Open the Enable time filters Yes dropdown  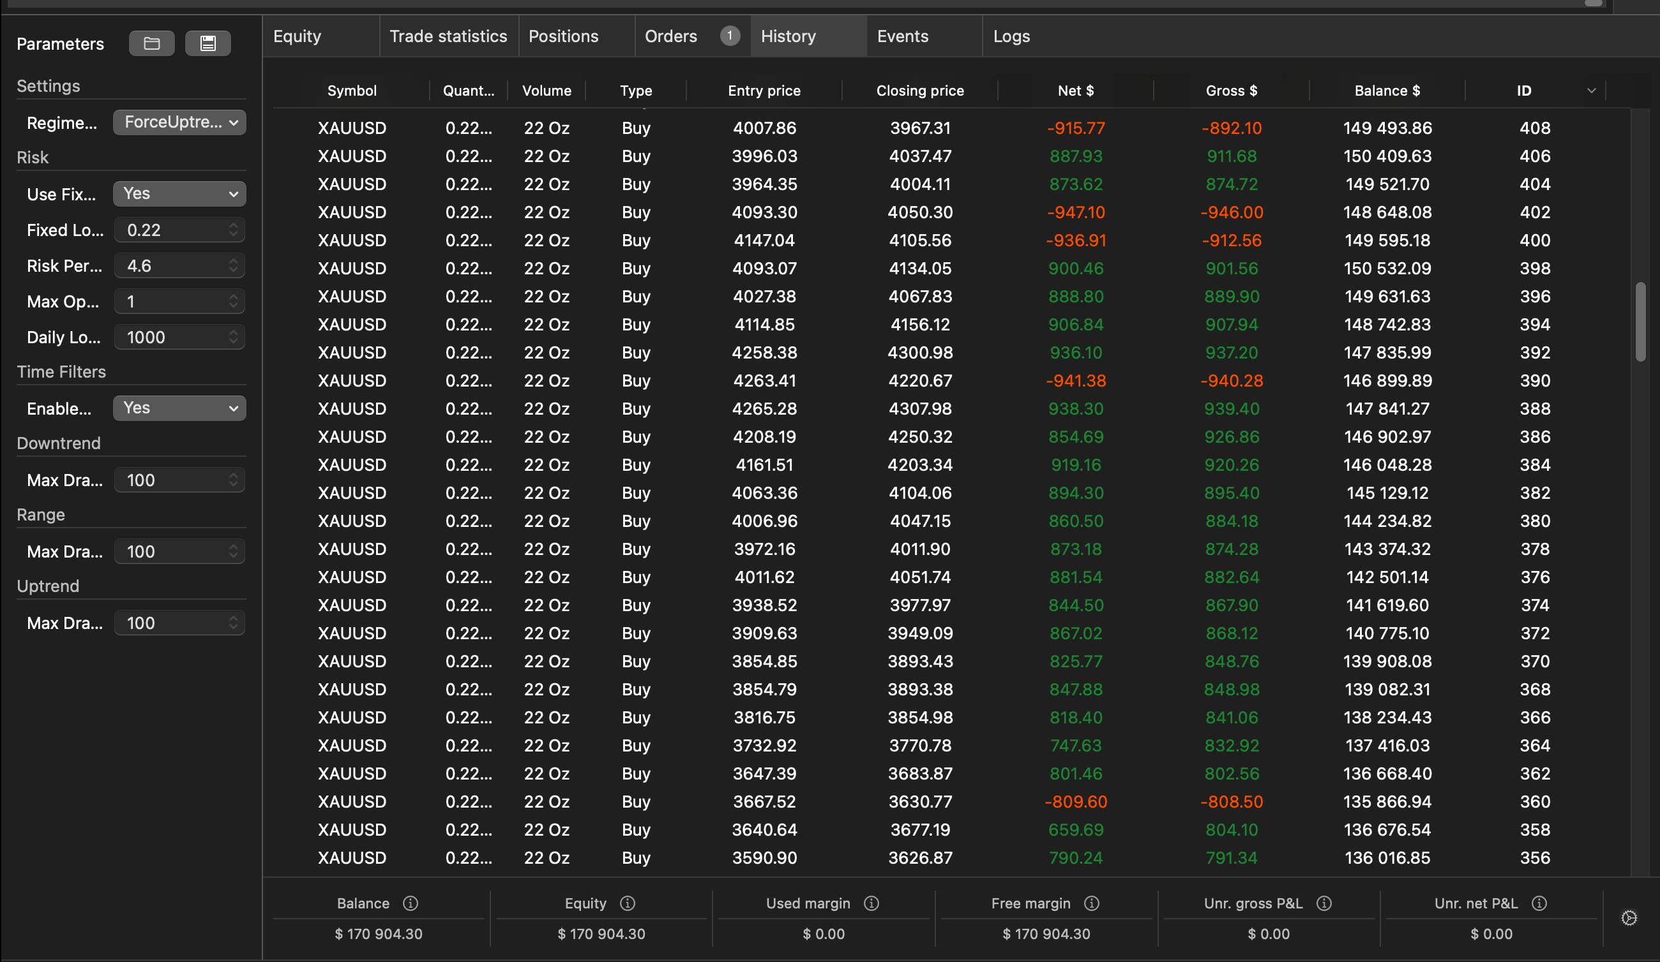tap(179, 408)
